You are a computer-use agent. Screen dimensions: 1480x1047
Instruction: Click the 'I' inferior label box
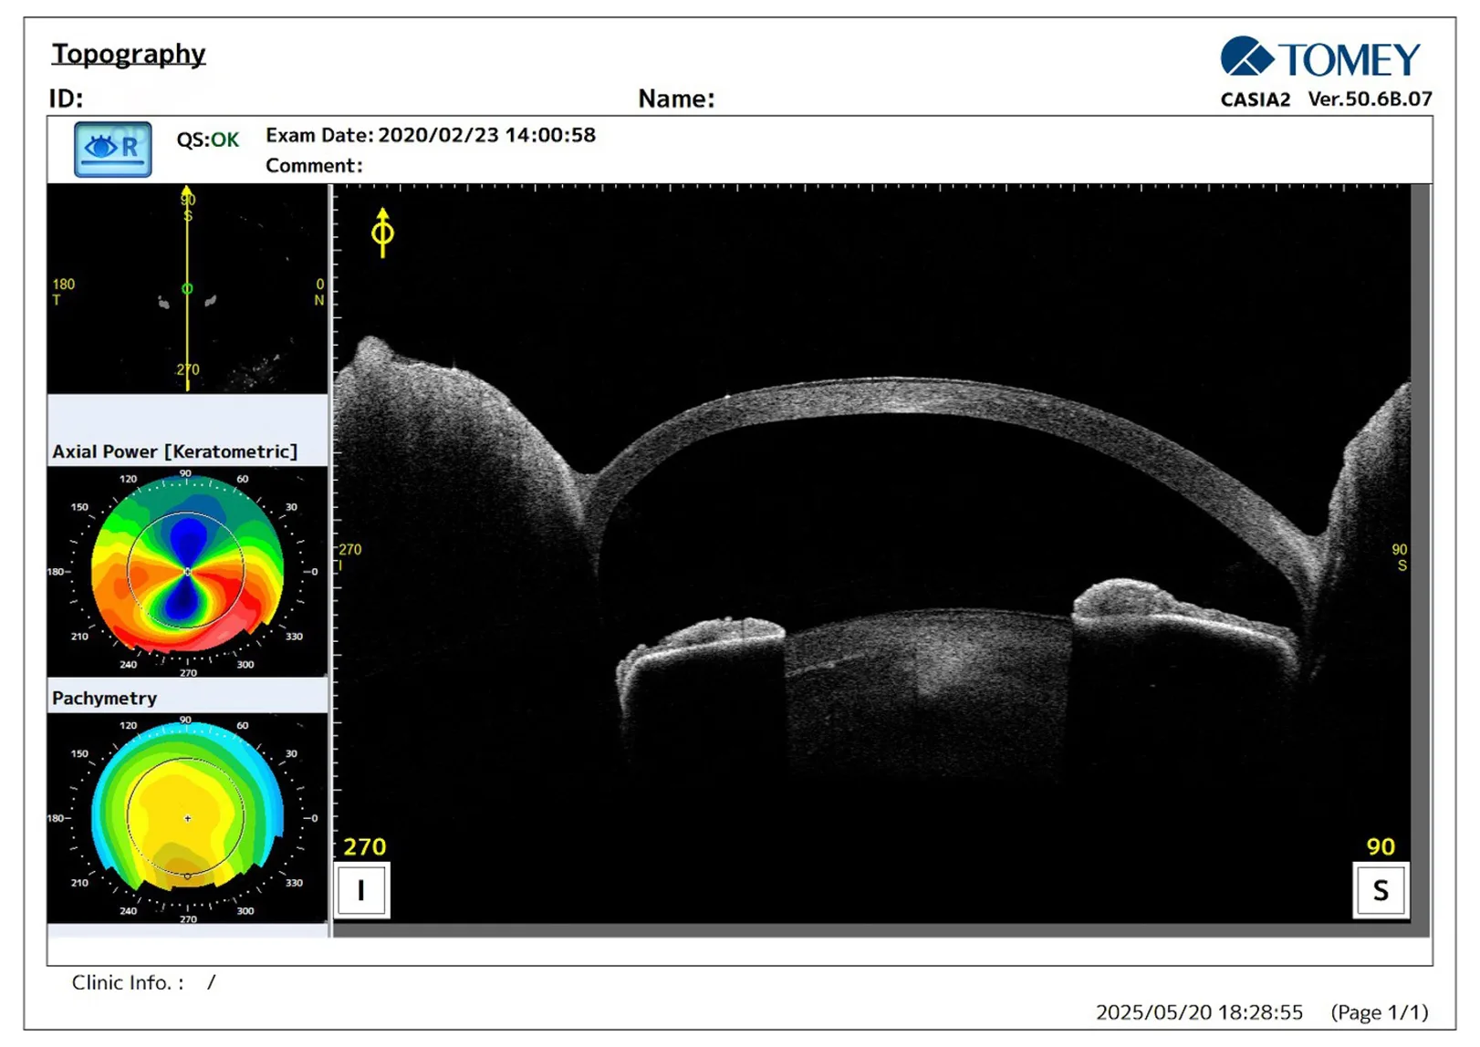(361, 890)
